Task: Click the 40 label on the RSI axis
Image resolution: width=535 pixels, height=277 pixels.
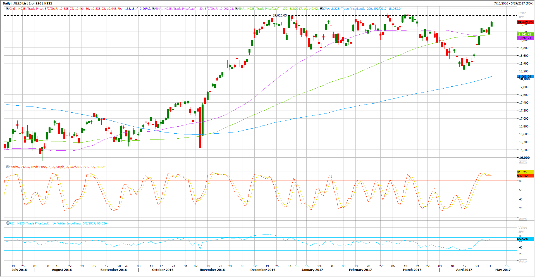Action: (x=520, y=247)
